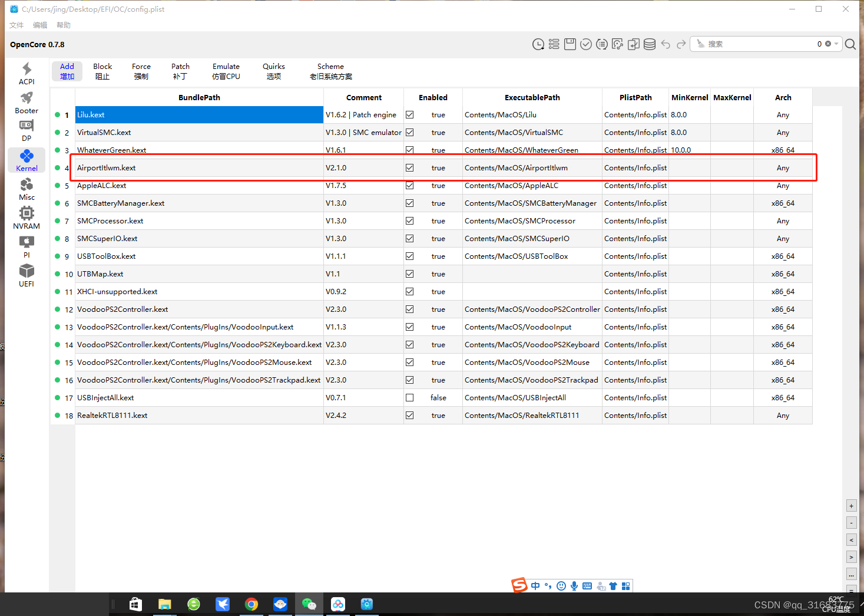The width and height of the screenshot is (864, 616).
Task: Launch Chrome from taskbar
Action: tap(251, 604)
